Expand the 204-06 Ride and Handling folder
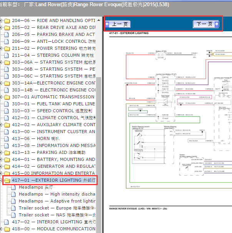Image resolution: width=232 pixels, height=233 pixels. pos(1,21)
